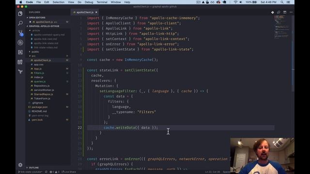Image resolution: width=310 pixels, height=174 pixels.
Task: Open TokenForm.js in the explorer
Action: point(42,99)
